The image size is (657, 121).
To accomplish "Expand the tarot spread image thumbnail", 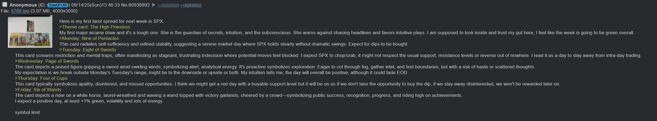I will coord(30,31).
